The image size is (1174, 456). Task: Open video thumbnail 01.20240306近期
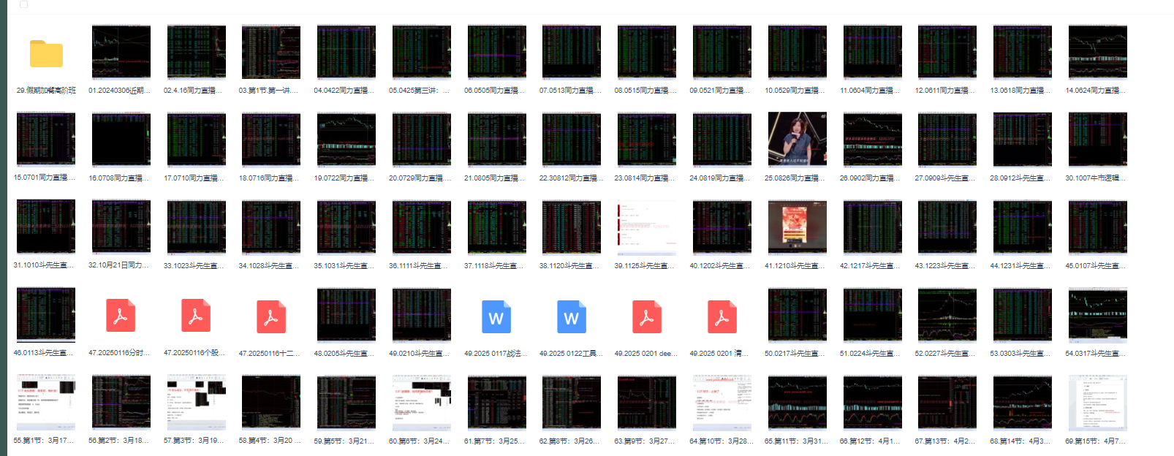[x=121, y=52]
